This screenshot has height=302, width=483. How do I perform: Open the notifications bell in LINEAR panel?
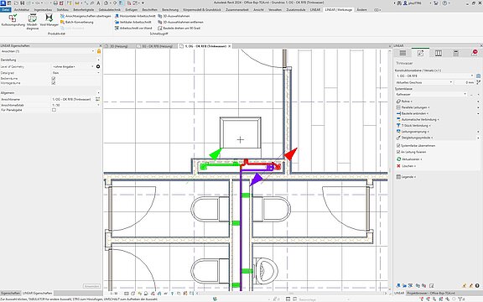pyautogui.click(x=475, y=53)
